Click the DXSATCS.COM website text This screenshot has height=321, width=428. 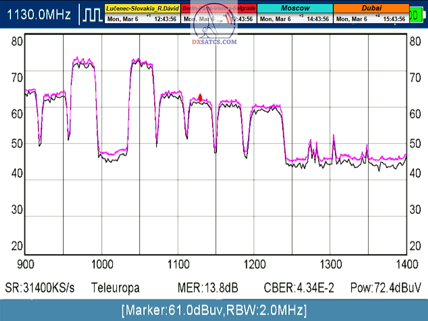click(x=214, y=42)
